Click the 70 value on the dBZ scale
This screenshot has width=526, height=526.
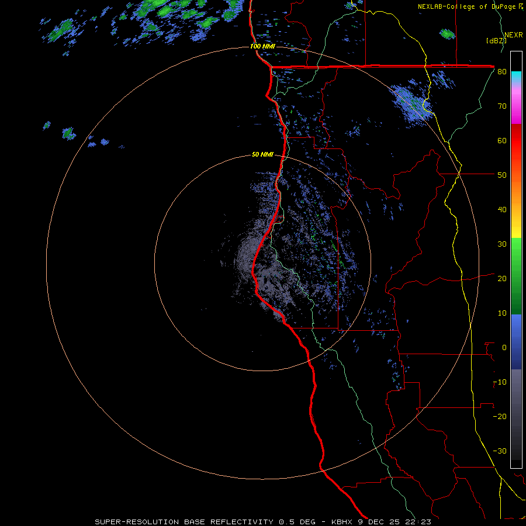(502, 106)
